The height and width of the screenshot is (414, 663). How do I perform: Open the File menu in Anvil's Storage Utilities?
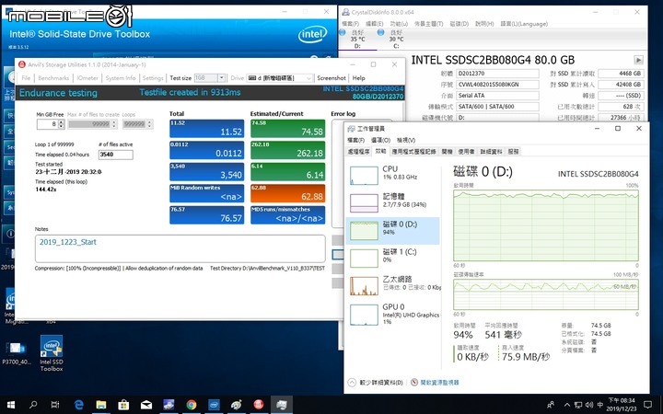click(26, 78)
